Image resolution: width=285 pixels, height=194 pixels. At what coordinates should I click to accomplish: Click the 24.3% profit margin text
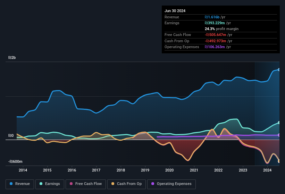click(x=221, y=29)
